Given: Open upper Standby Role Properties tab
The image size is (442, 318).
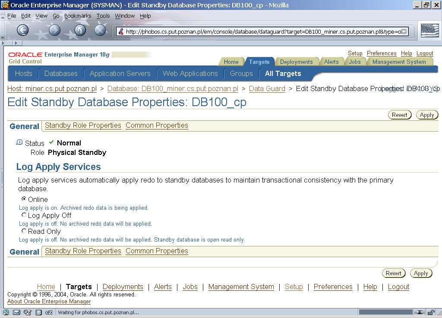Looking at the screenshot, I should click(83, 125).
